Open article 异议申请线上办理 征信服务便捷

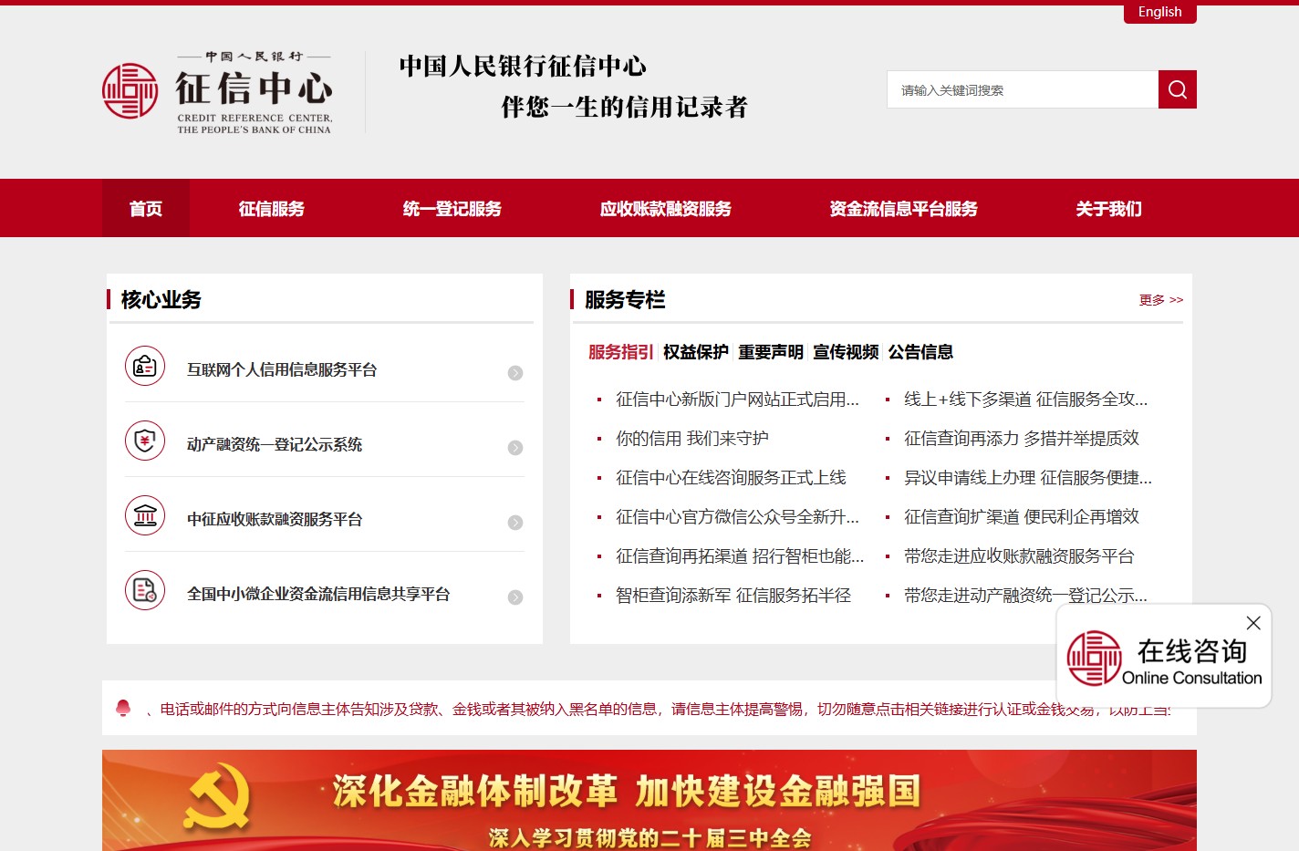(1028, 478)
